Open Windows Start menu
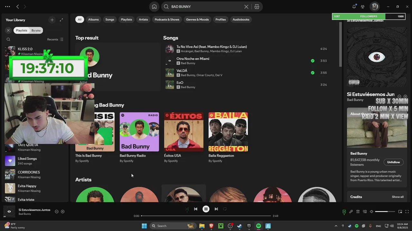The height and width of the screenshot is (231, 412). (144, 226)
